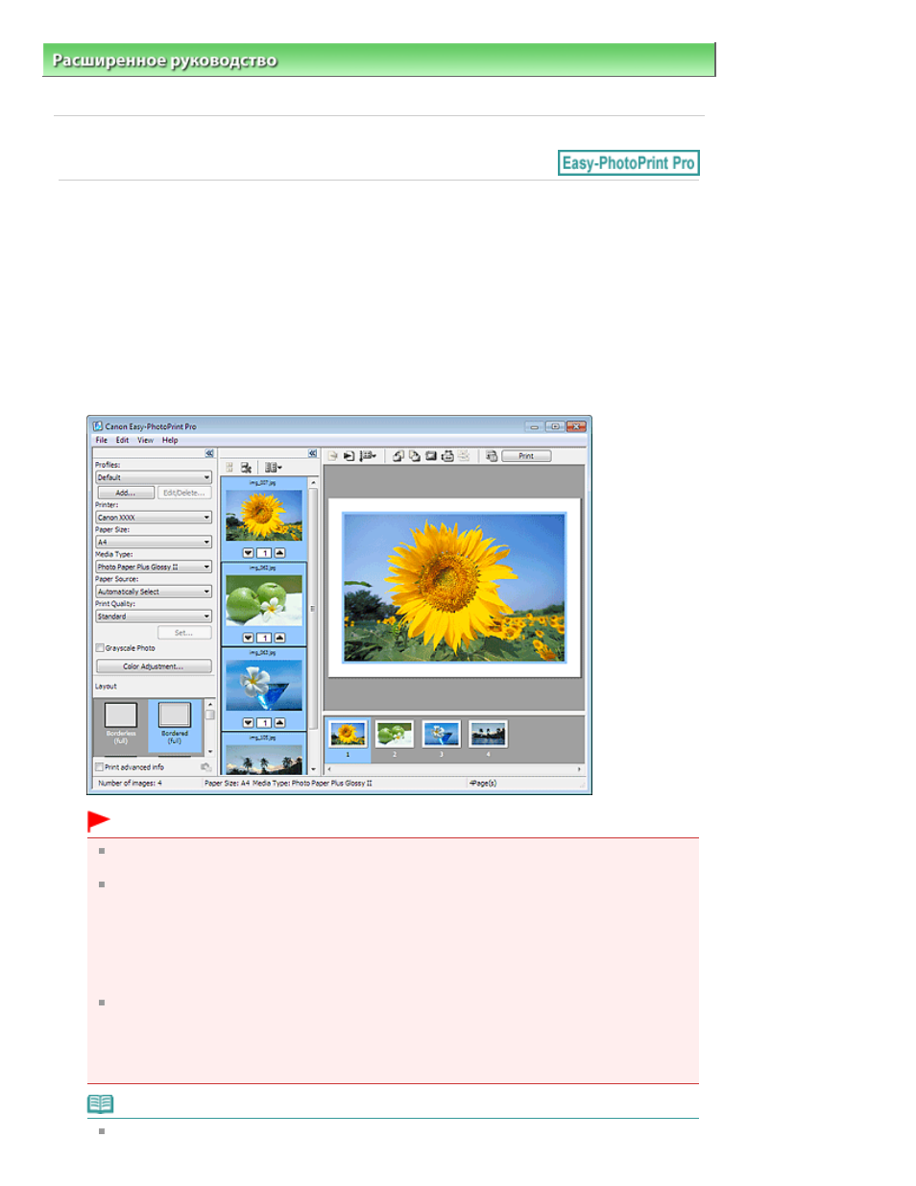Click the 'Number of images: 4' status text
Image resolution: width=916 pixels, height=1186 pixels.
pyautogui.click(x=131, y=784)
